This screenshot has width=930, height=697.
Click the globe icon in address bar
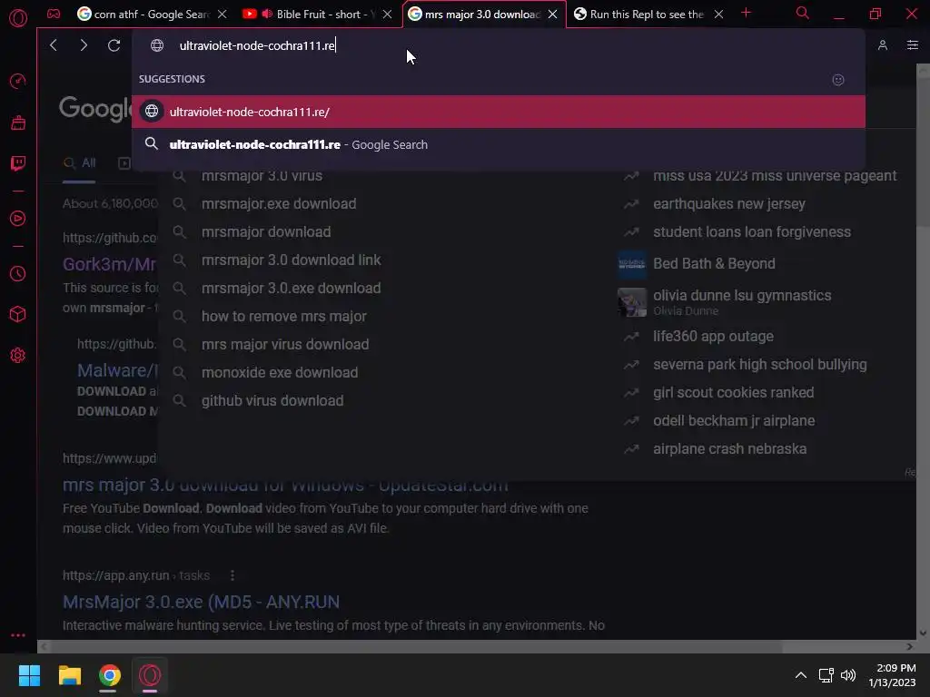pyautogui.click(x=157, y=45)
